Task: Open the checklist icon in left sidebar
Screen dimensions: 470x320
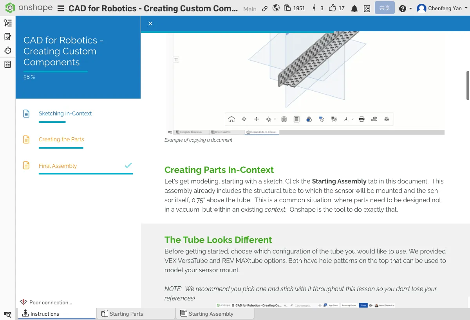Action: coord(7,64)
